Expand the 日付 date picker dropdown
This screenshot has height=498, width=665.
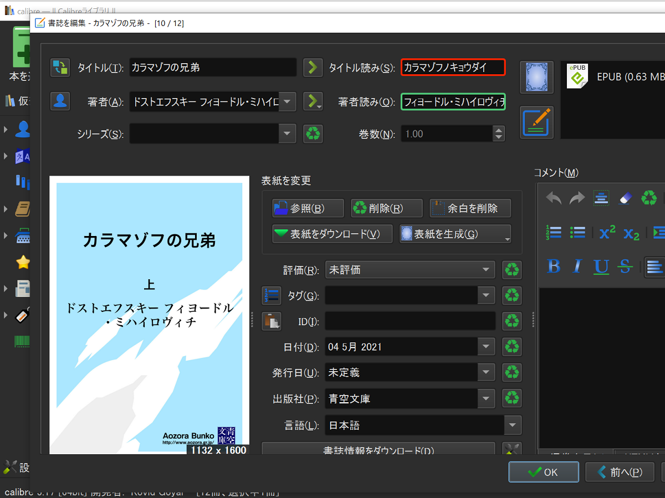point(486,347)
